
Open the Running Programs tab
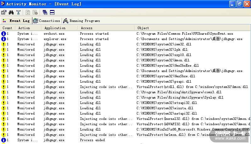point(81,21)
